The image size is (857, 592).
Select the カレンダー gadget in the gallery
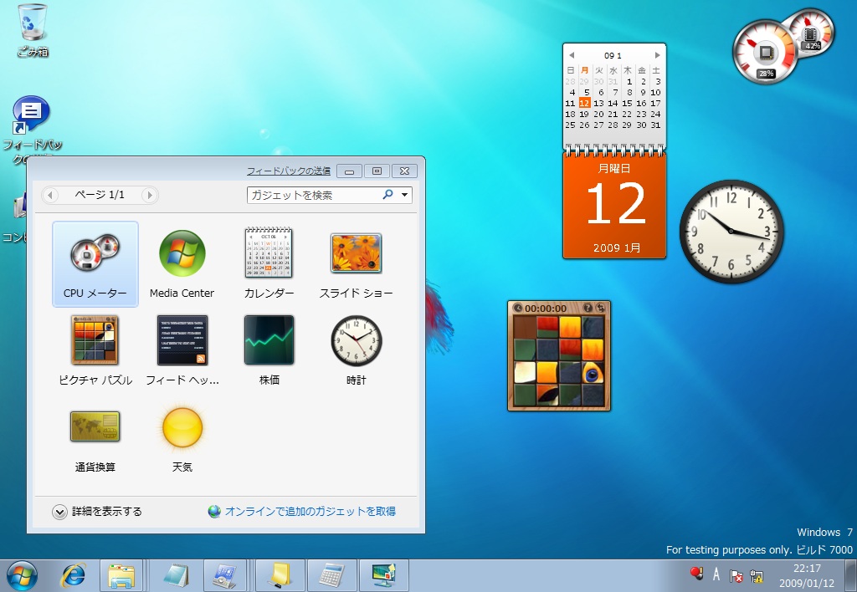click(269, 263)
